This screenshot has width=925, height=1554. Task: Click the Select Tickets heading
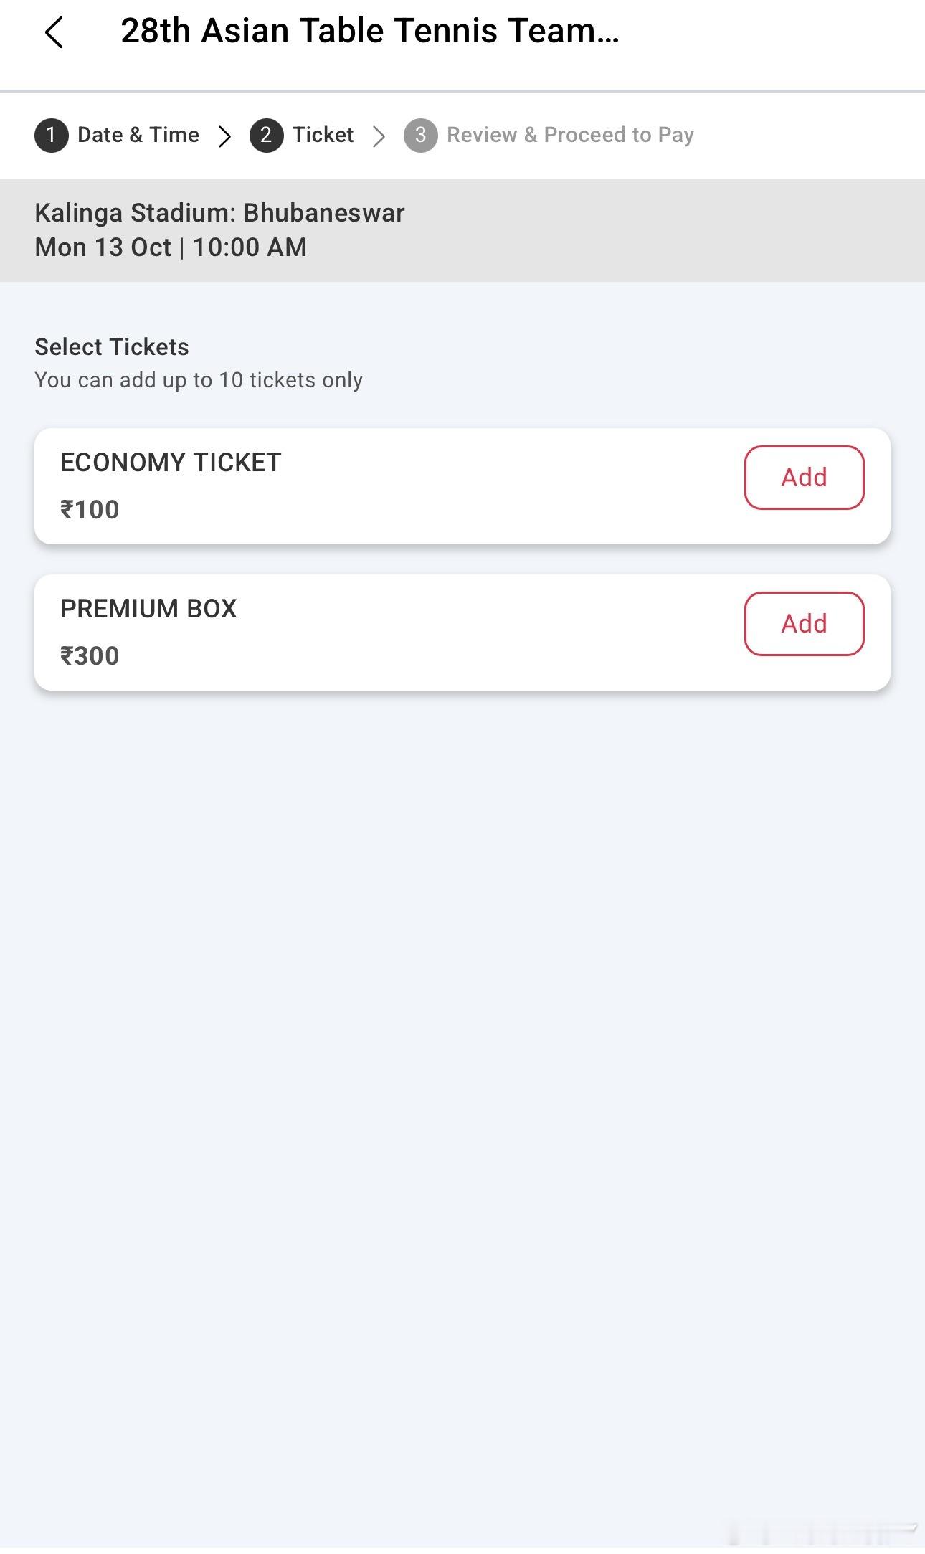click(112, 347)
